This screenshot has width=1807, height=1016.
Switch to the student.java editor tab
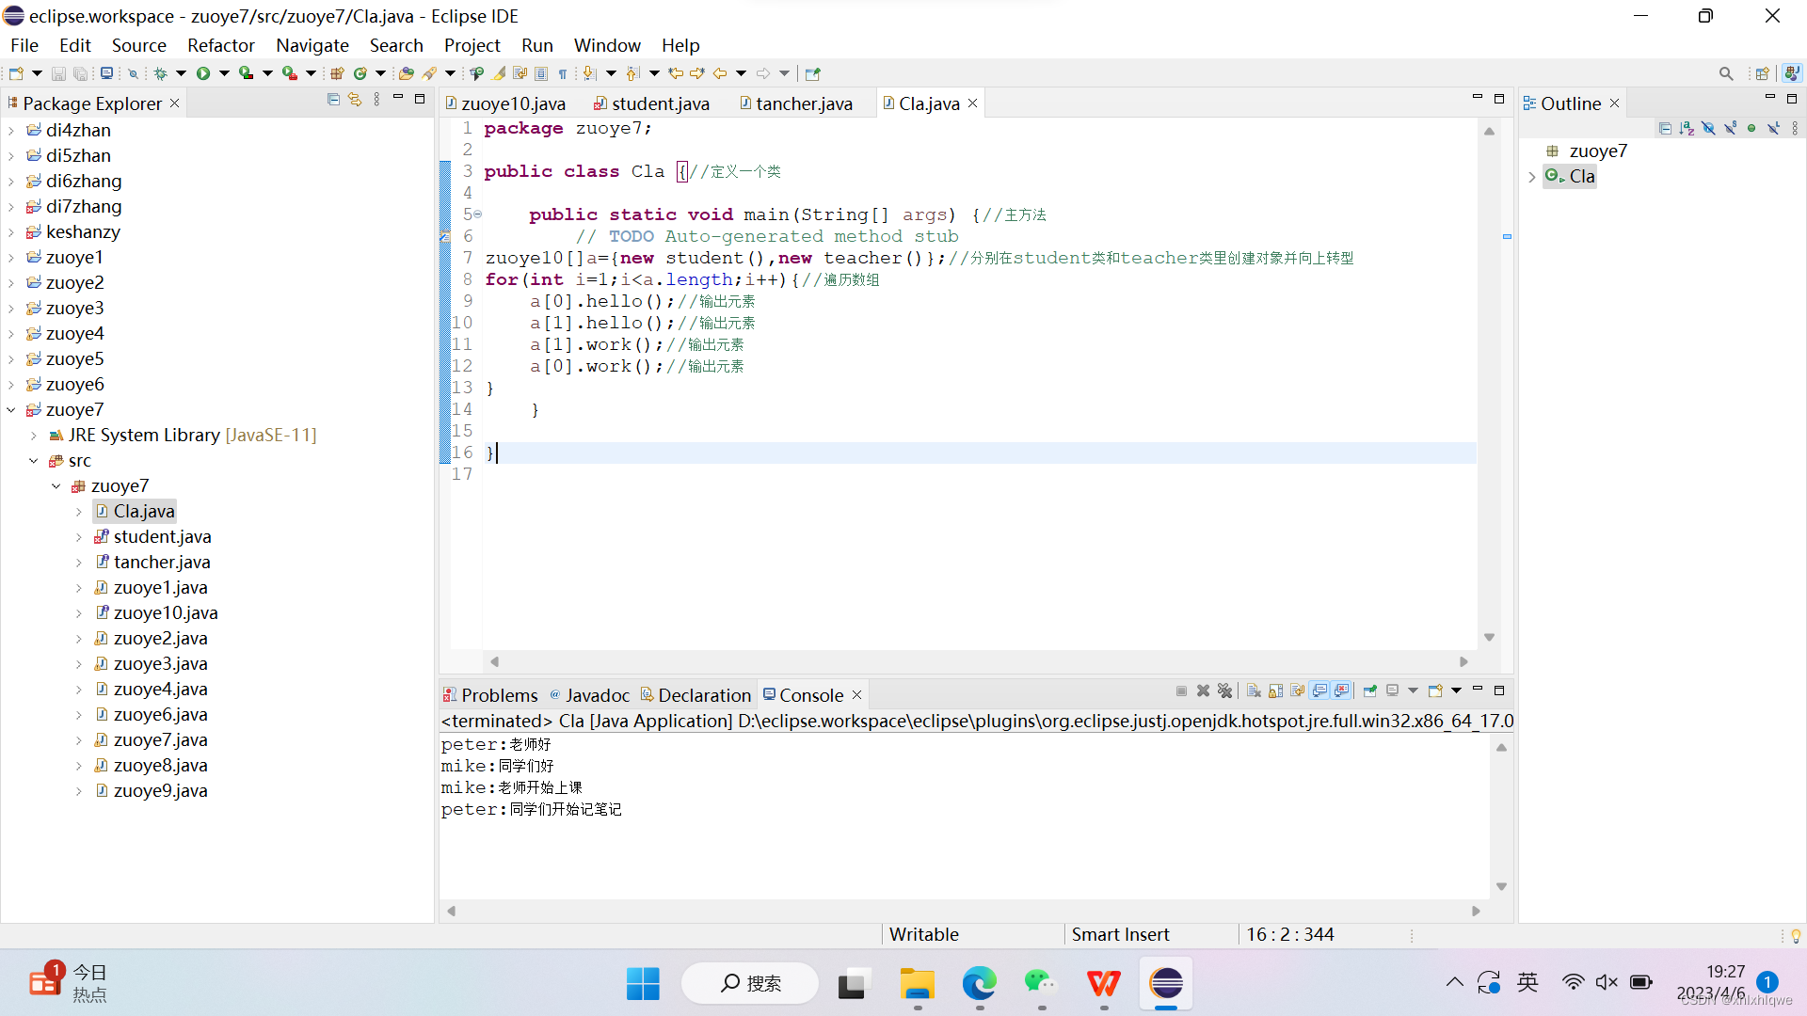click(x=660, y=103)
